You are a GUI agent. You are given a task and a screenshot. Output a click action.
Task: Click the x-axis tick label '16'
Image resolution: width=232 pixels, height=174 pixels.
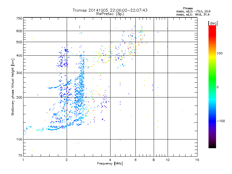pyautogui.click(x=197, y=160)
